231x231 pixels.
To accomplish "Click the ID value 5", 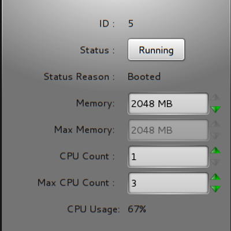I will coord(131,24).
